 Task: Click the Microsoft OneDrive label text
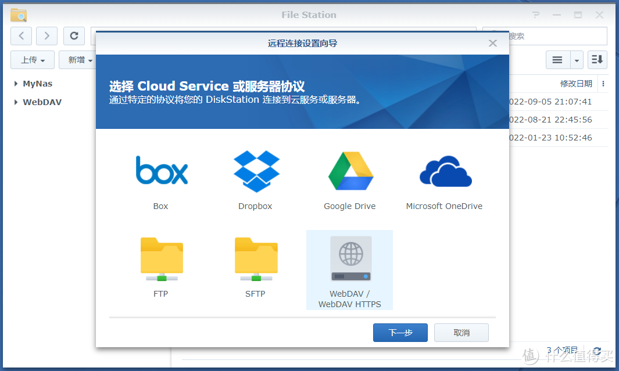[x=444, y=206]
